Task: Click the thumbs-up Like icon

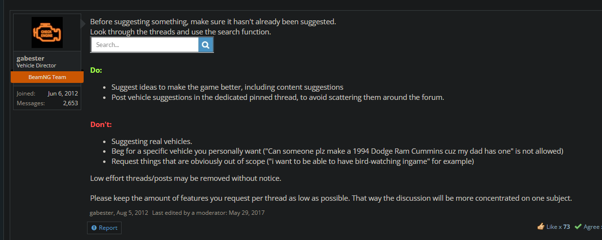Action: 541,226
